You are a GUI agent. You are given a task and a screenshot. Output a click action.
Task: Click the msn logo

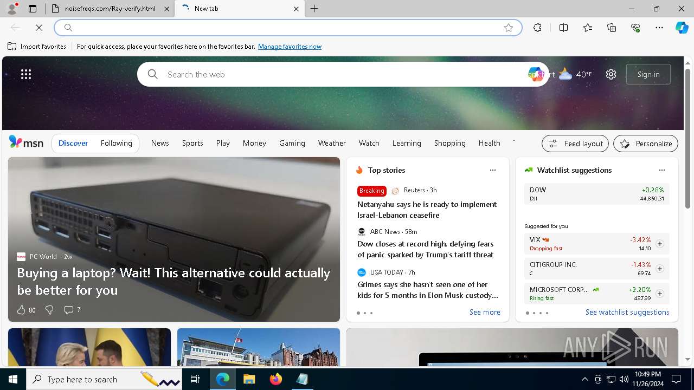pyautogui.click(x=26, y=142)
